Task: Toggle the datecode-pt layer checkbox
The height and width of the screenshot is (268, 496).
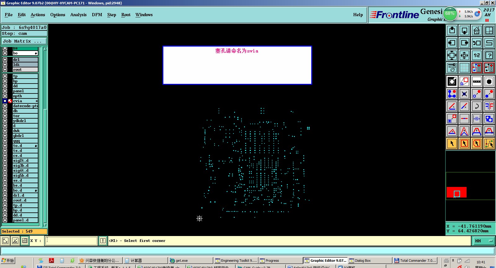Action: tap(5, 106)
